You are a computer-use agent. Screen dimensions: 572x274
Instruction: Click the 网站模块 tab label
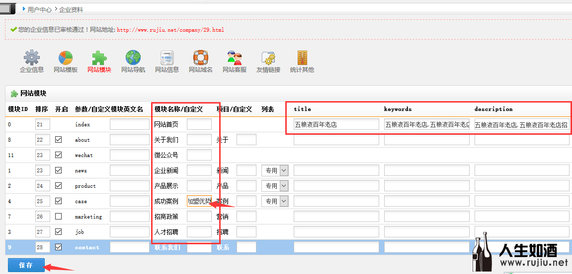pos(99,70)
